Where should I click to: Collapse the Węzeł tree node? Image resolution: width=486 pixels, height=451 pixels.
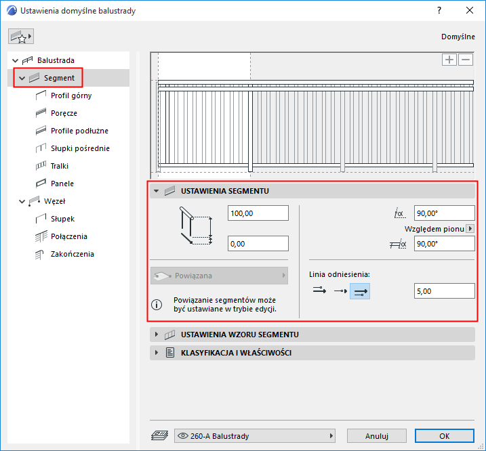coord(22,202)
